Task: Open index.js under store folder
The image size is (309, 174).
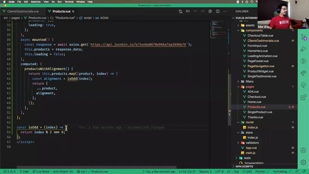Action: pyautogui.click(x=253, y=138)
